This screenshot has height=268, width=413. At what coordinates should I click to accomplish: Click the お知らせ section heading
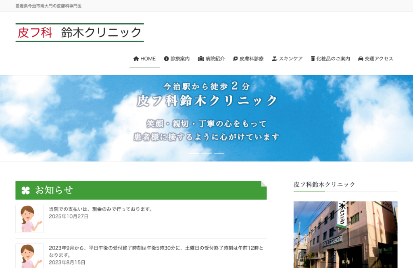pos(141,190)
